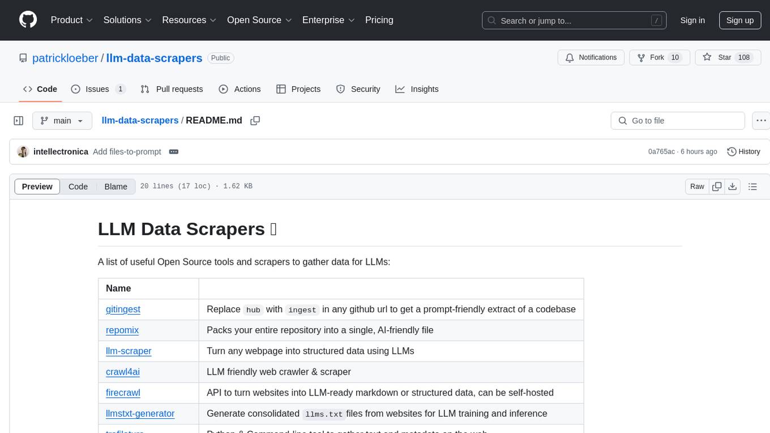Click the Fork count 10
The width and height of the screenshot is (770, 433).
click(674, 58)
